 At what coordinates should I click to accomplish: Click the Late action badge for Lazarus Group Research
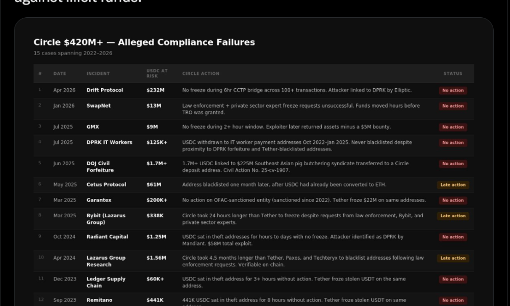click(x=453, y=259)
